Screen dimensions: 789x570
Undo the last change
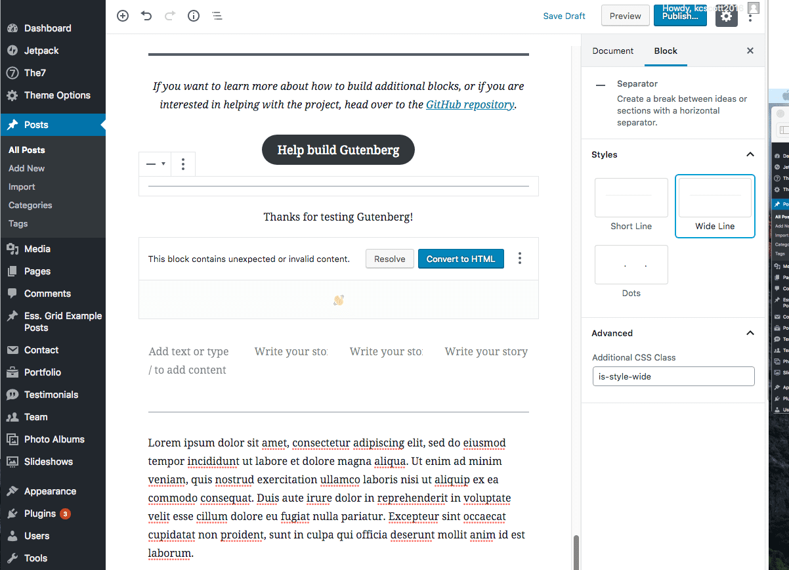point(146,16)
